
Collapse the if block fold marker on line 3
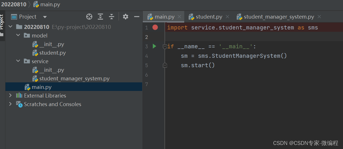165,46
